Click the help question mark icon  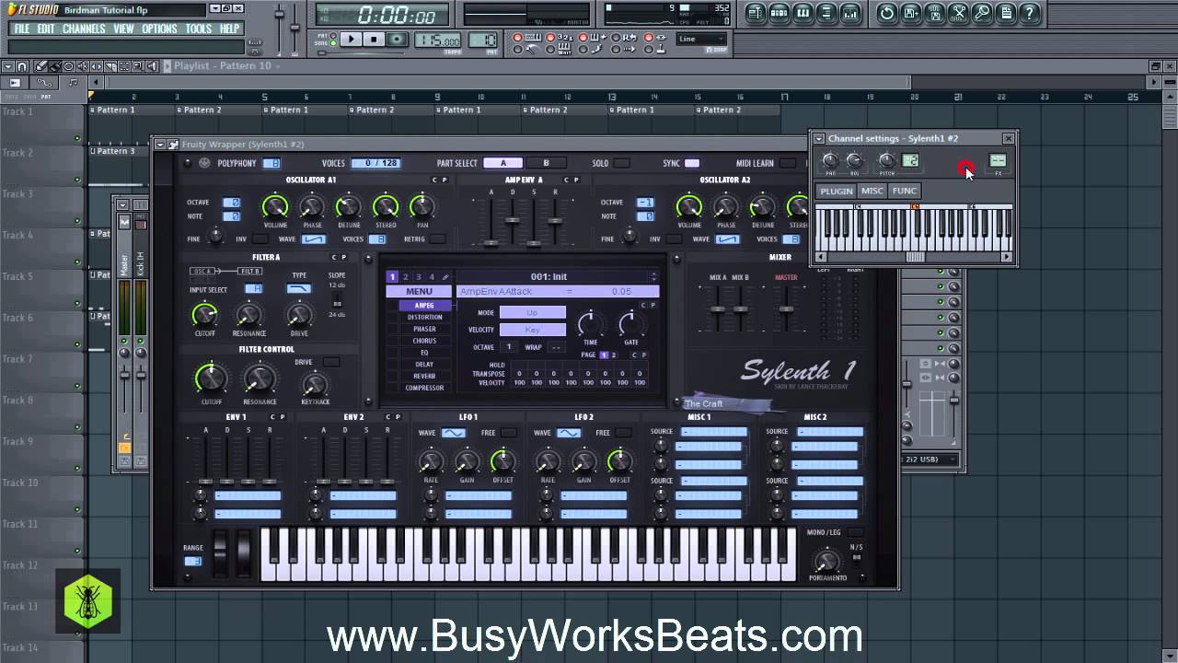1029,14
